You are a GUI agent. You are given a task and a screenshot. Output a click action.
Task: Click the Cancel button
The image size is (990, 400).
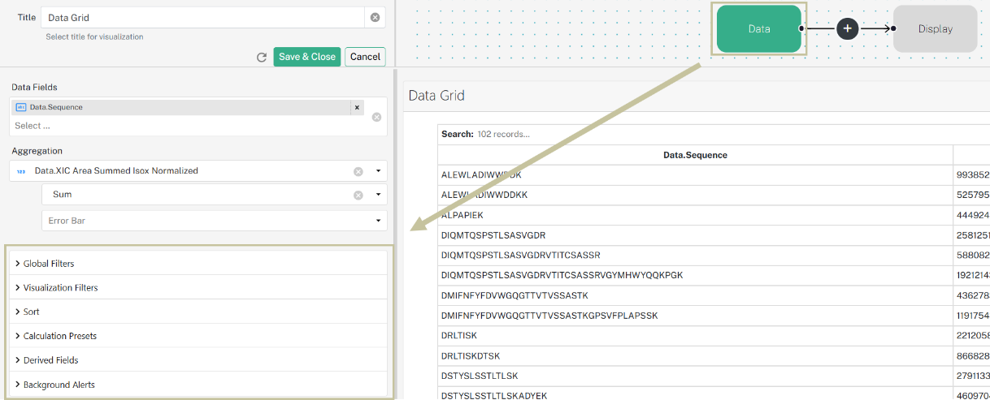(365, 57)
